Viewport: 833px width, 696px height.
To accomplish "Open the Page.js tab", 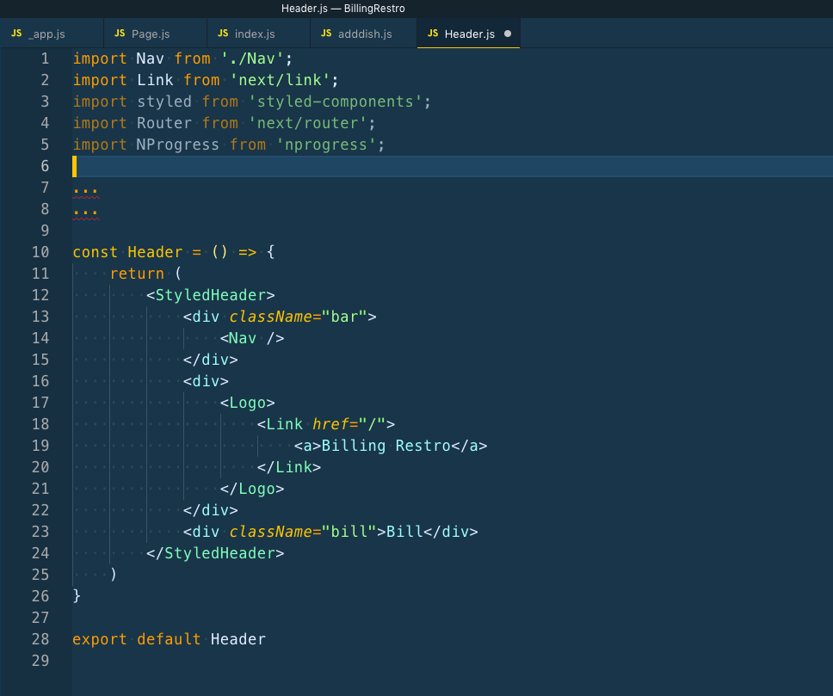I will tap(155, 34).
